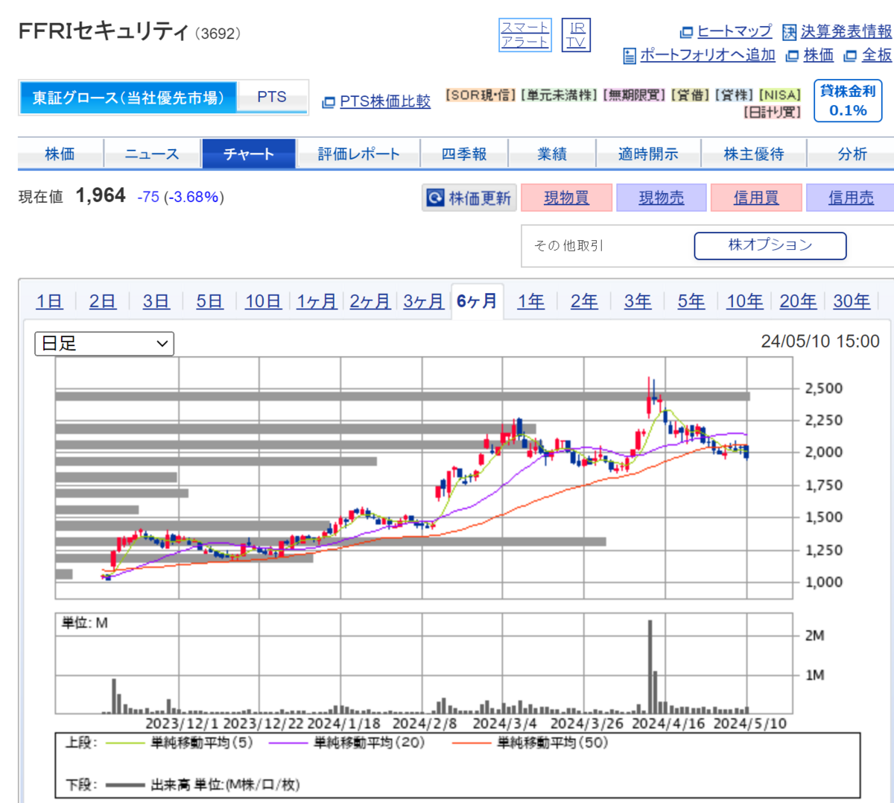The image size is (894, 803).
Task: Click popup icon before 全板
Action: [x=850, y=56]
